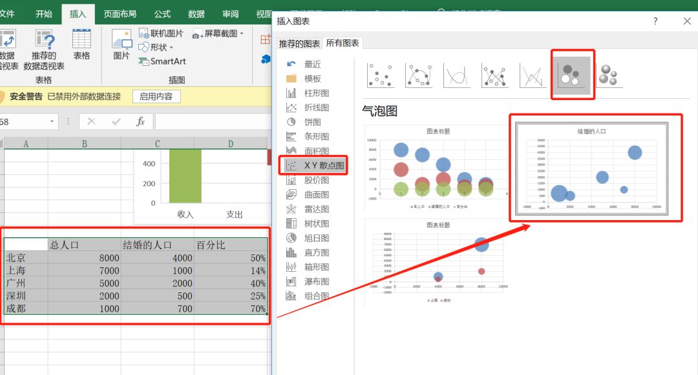Click the 北京 row label cell
698x375 pixels.
point(26,258)
